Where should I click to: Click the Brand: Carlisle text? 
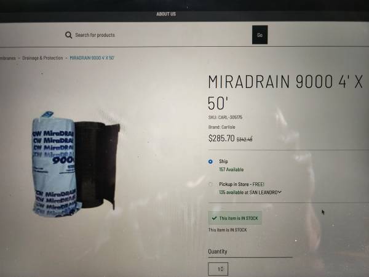(221, 127)
